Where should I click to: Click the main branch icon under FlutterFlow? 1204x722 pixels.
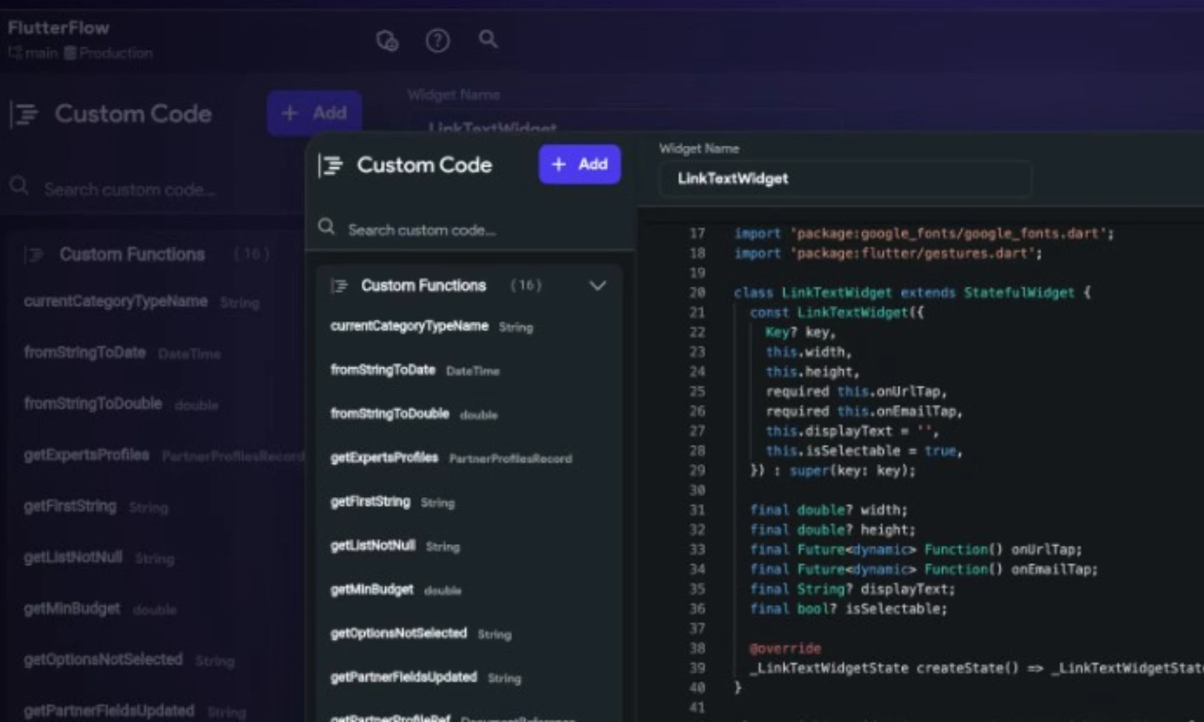[15, 52]
